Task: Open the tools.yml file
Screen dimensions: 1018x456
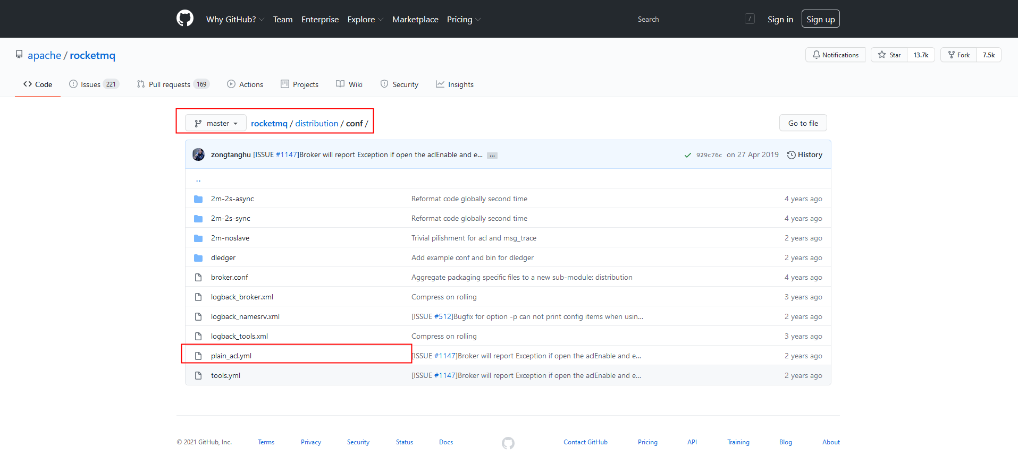Action: point(225,375)
